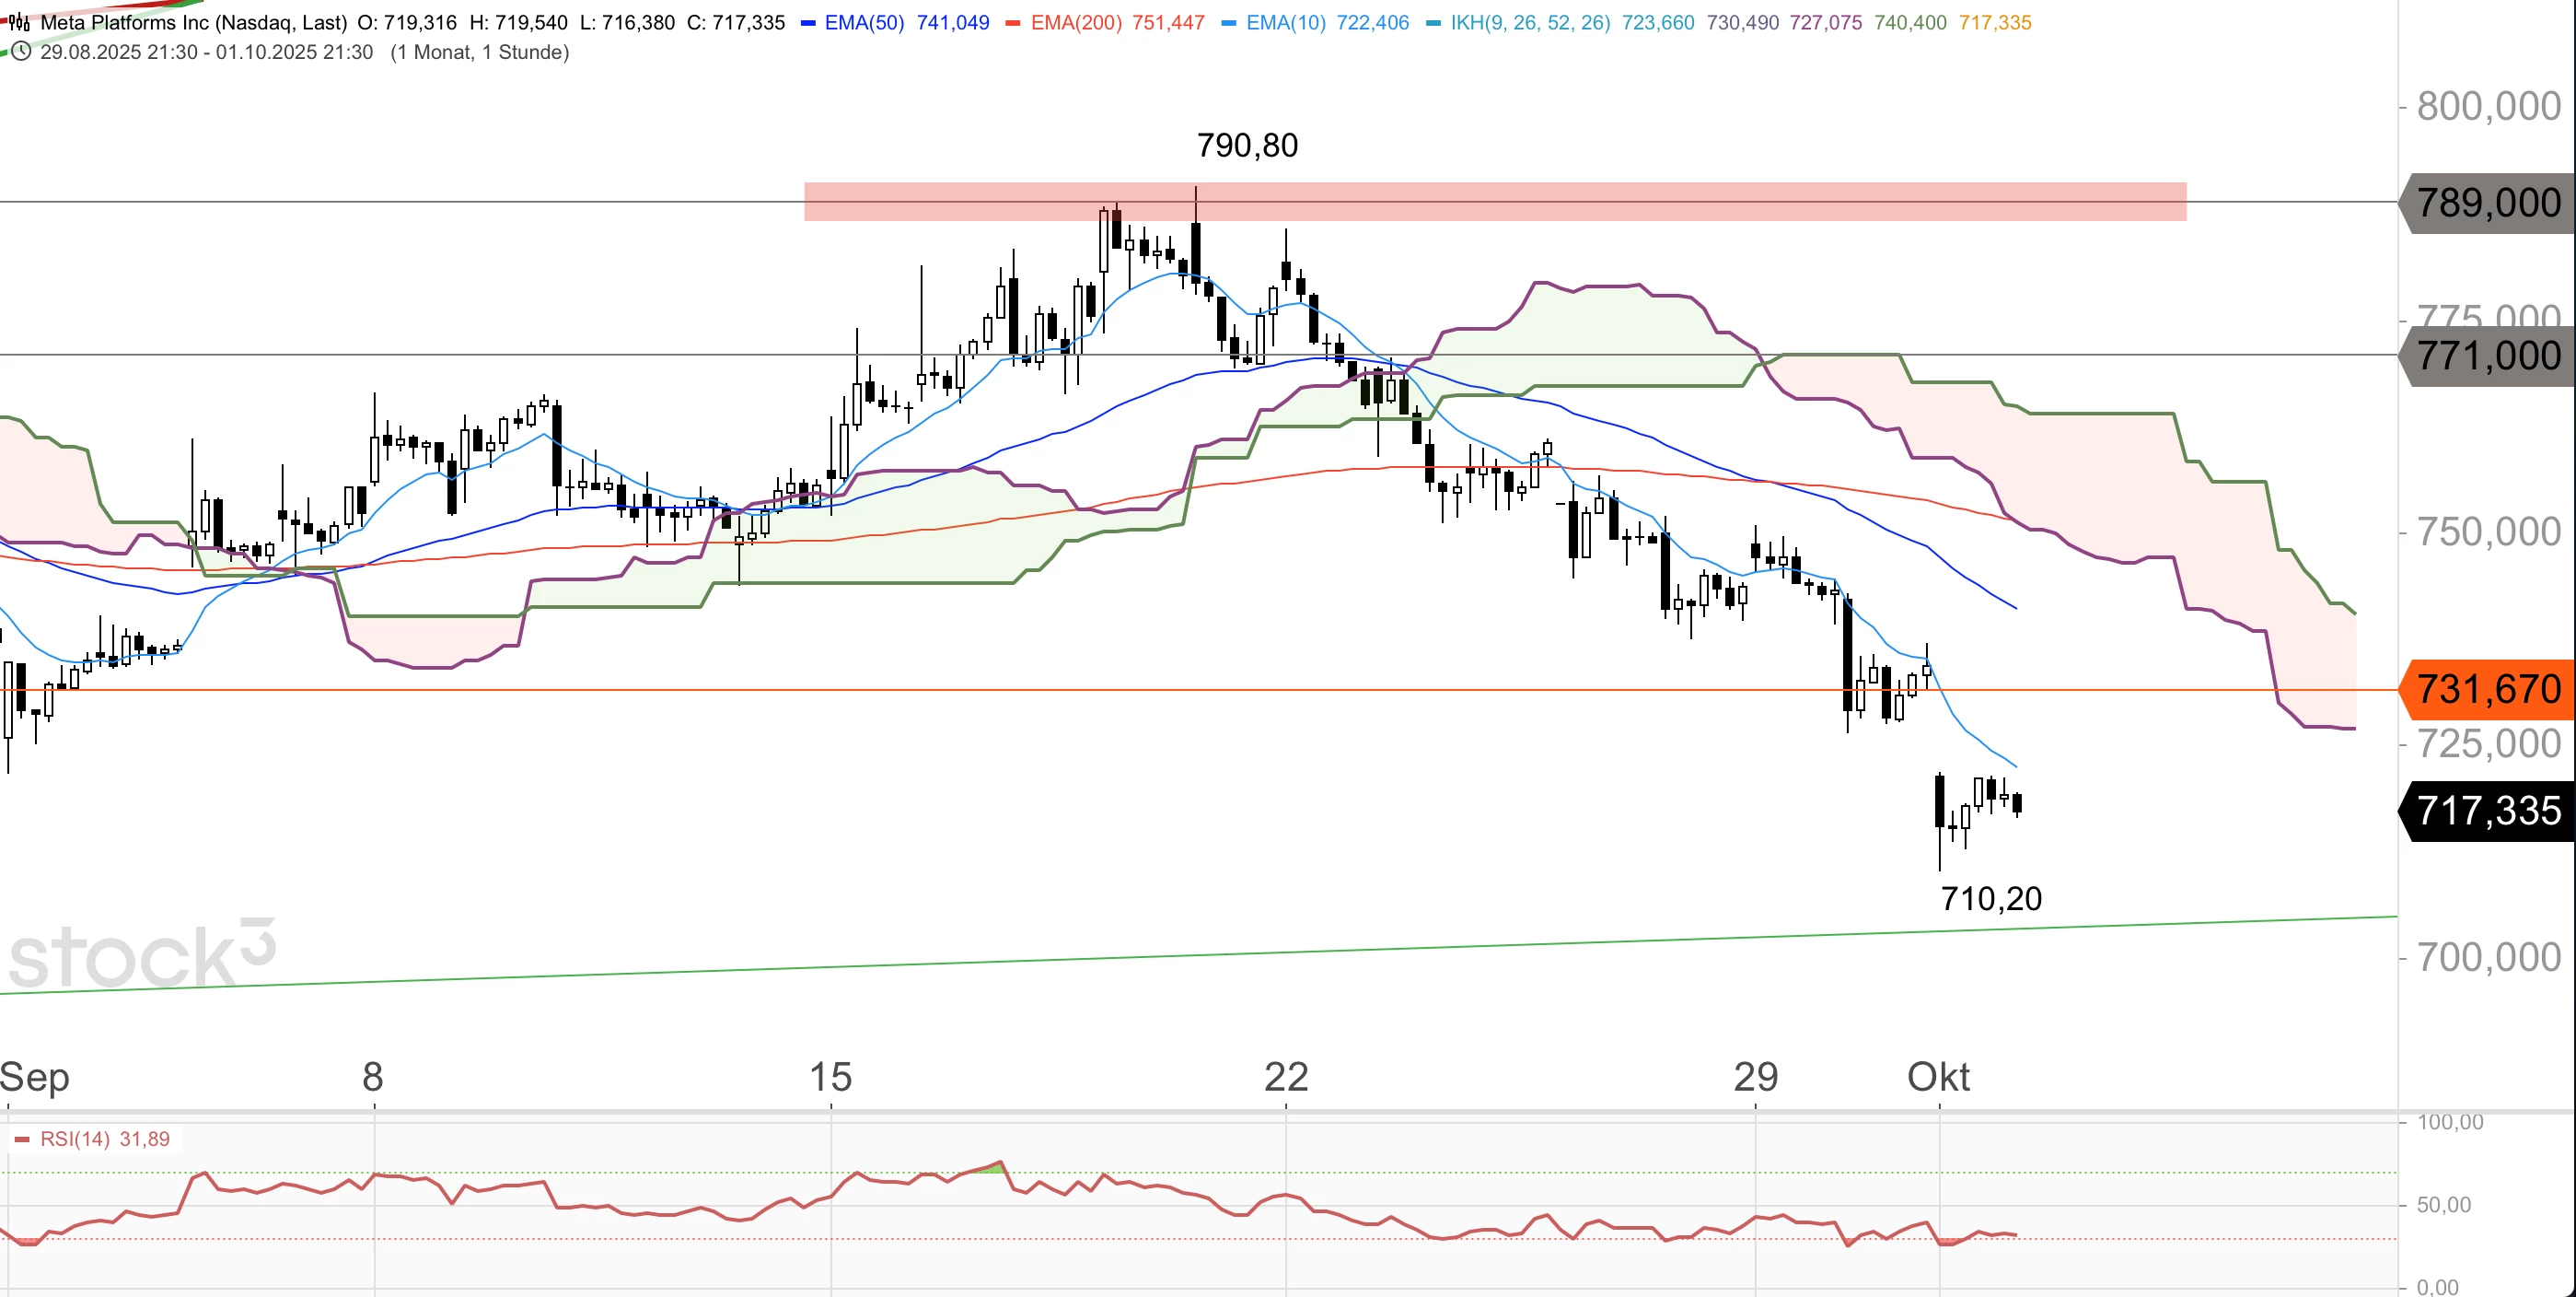The image size is (2576, 1297).
Task: Click the IKH indicator legend marker
Action: (x=1433, y=23)
